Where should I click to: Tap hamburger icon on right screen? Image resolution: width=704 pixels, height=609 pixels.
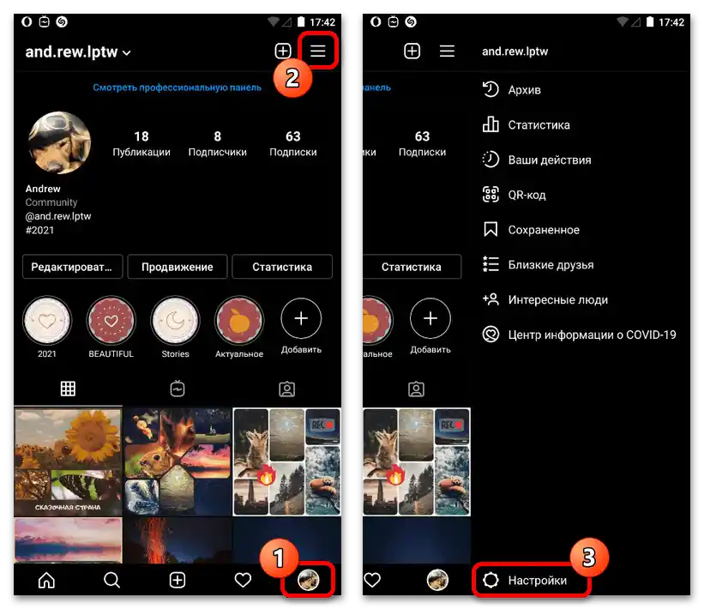pyautogui.click(x=447, y=51)
